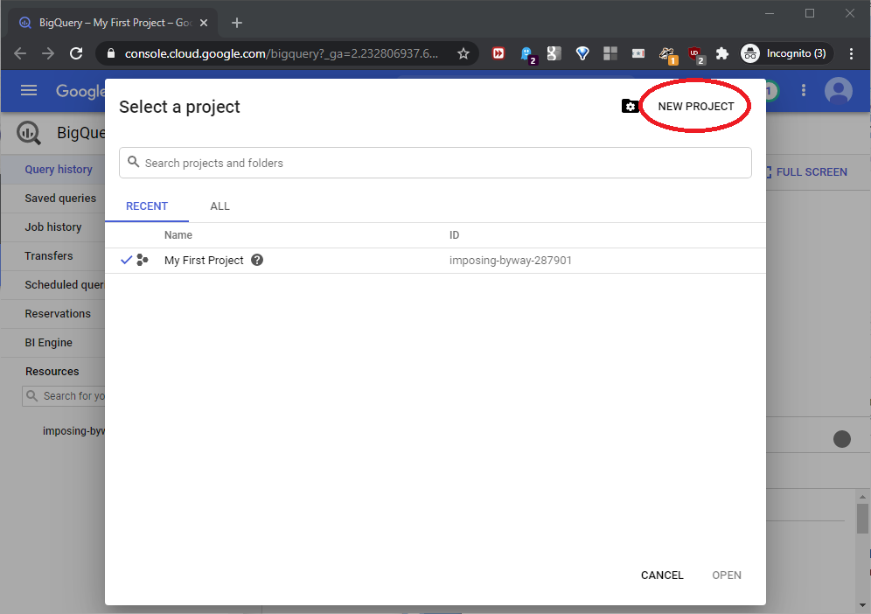Click the OPEN button in the dialog
The height and width of the screenshot is (614, 871).
click(x=727, y=576)
